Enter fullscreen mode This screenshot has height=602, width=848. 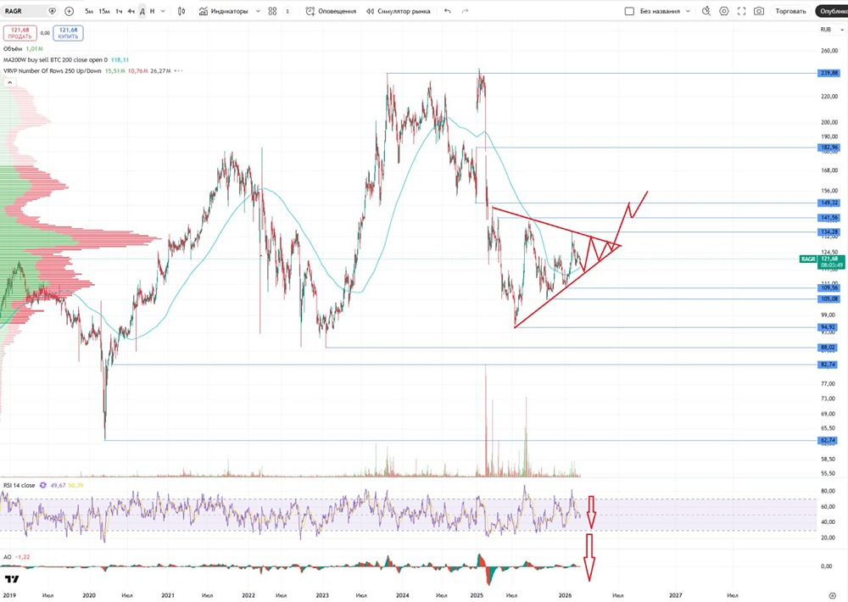click(741, 11)
